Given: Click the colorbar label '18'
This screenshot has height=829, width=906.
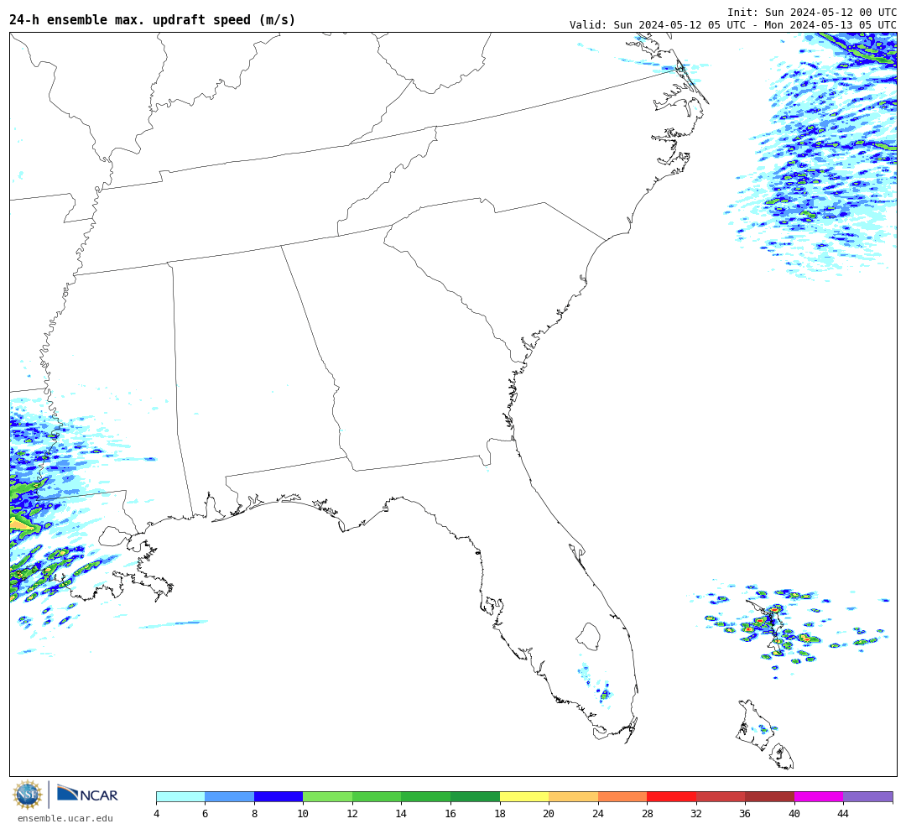Looking at the screenshot, I should coord(500,813).
